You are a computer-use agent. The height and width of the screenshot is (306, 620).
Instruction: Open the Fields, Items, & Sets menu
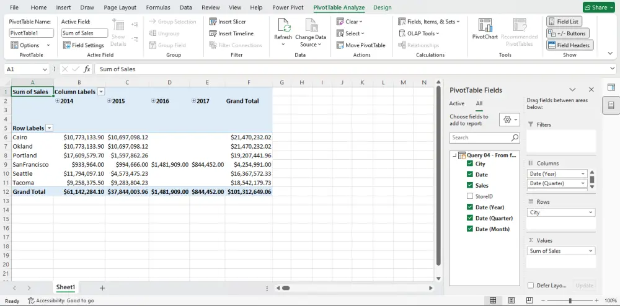(x=429, y=22)
